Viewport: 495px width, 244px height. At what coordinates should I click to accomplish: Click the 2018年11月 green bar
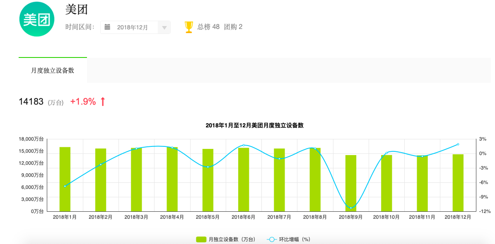coord(423,184)
